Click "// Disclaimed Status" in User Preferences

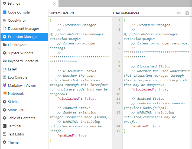pos(151,66)
